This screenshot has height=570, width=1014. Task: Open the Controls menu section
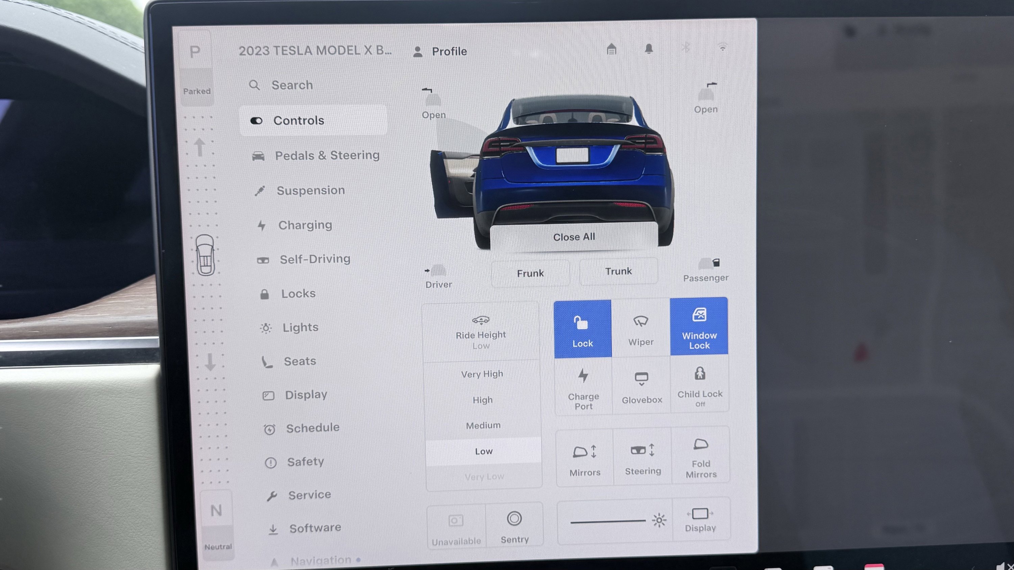tap(313, 120)
